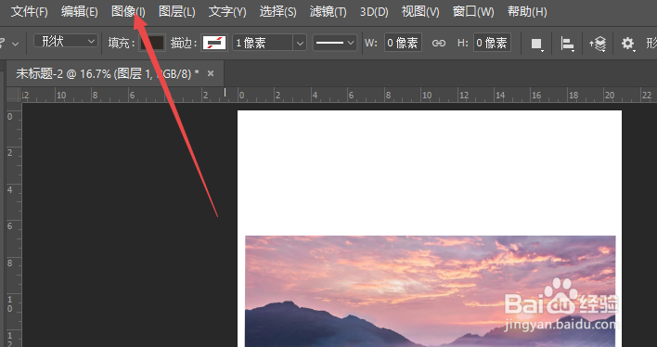Click the H height input field

[492, 43]
